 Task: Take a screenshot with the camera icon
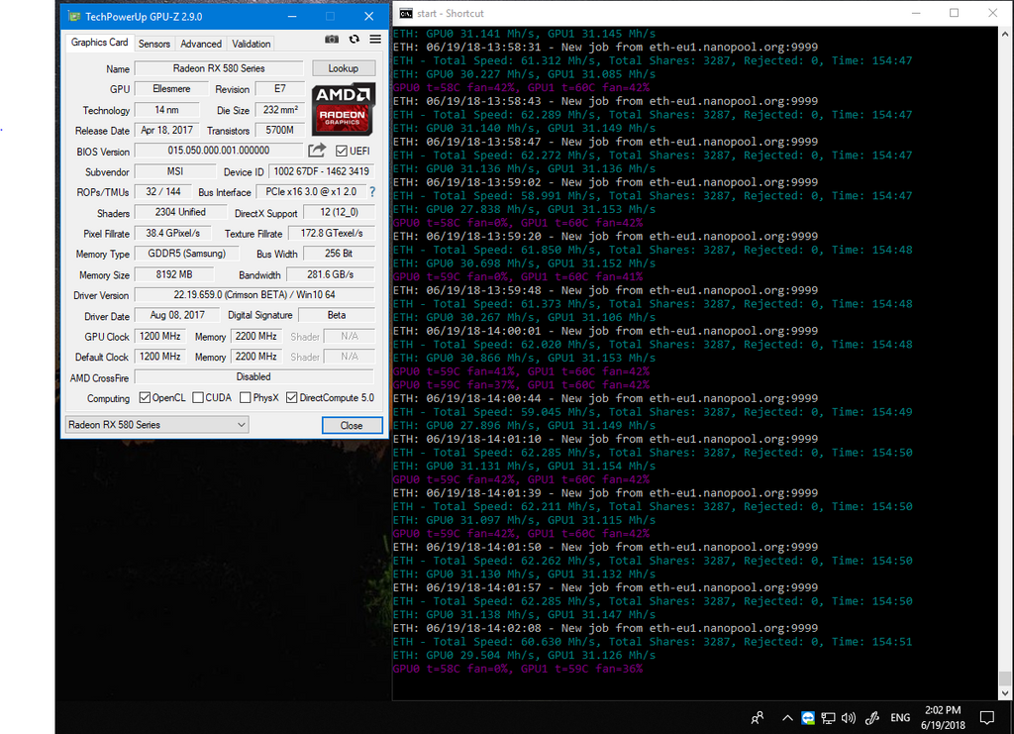tap(332, 40)
